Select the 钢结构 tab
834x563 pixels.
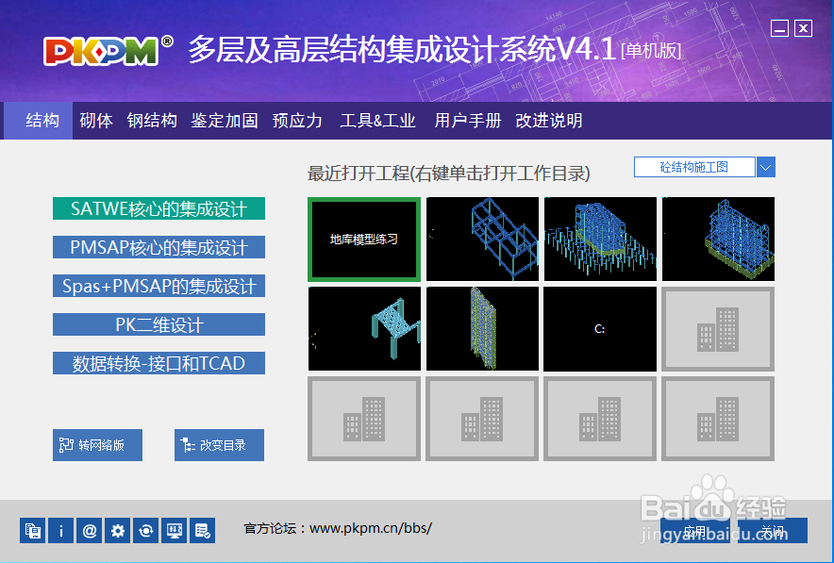click(152, 121)
